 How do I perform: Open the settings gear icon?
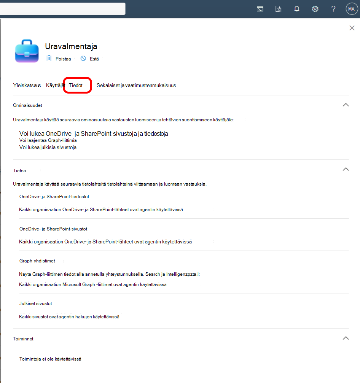coord(315,9)
